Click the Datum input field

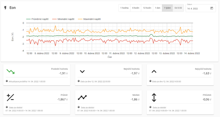(197, 9)
